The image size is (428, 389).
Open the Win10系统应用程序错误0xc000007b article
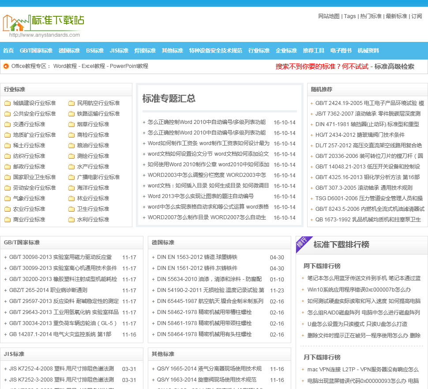[359, 290]
